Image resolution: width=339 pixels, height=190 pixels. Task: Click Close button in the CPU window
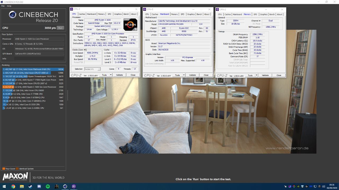[133, 75]
